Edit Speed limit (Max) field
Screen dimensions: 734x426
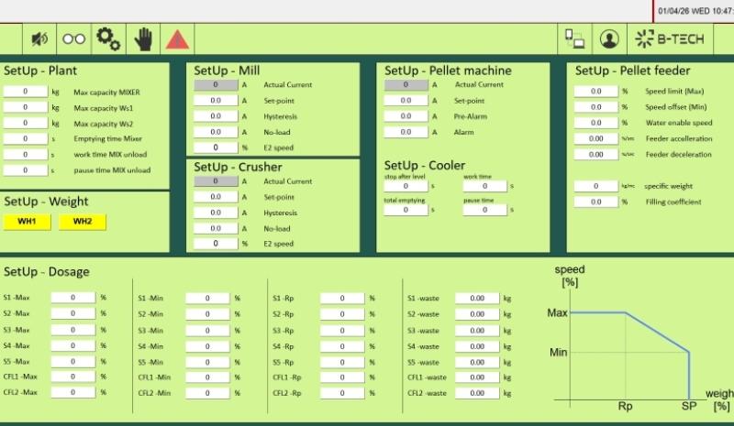[595, 92]
